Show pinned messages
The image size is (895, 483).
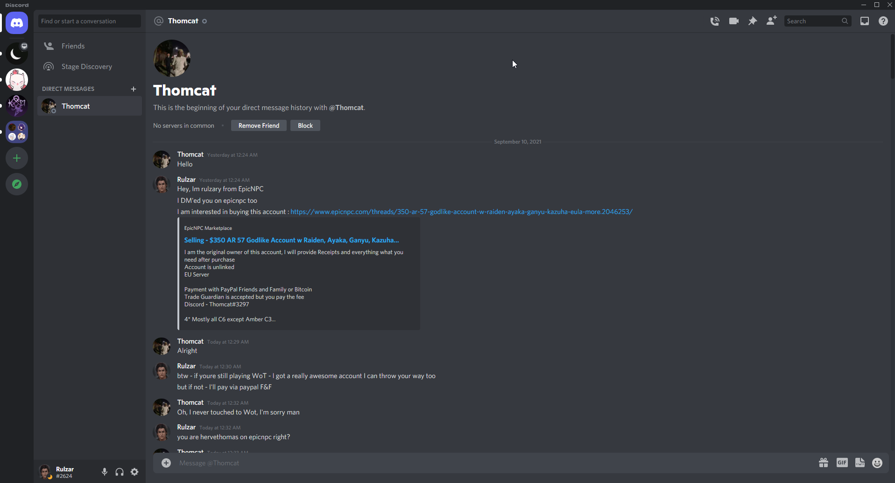tap(752, 21)
